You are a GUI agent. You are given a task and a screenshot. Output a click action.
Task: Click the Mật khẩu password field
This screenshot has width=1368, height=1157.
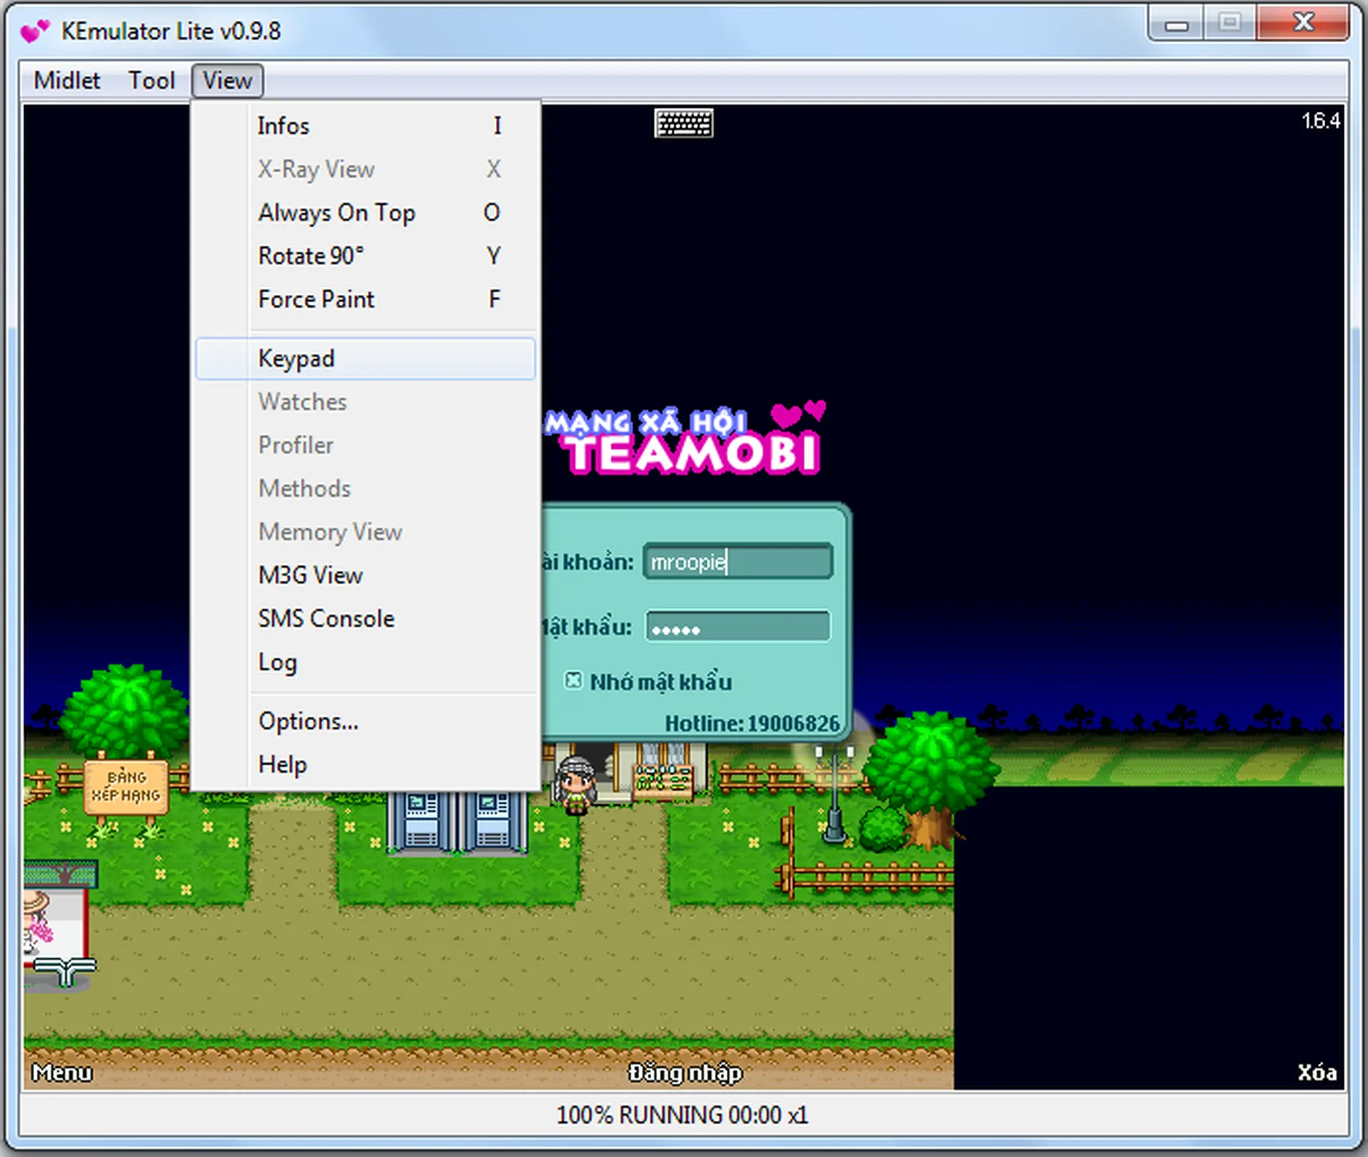[738, 627]
